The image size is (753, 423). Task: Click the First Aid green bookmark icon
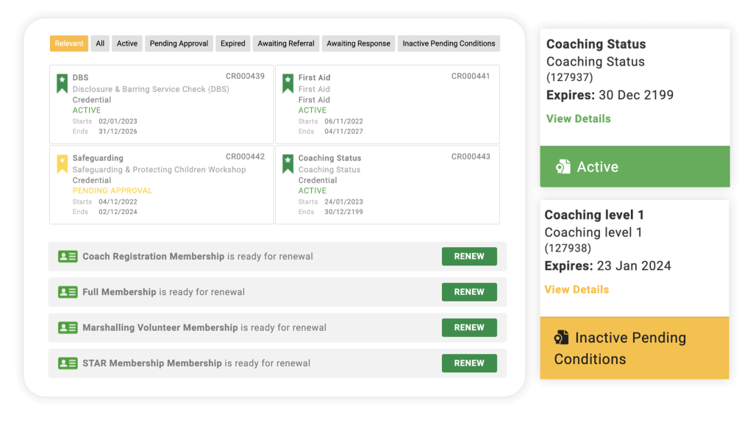coord(288,84)
